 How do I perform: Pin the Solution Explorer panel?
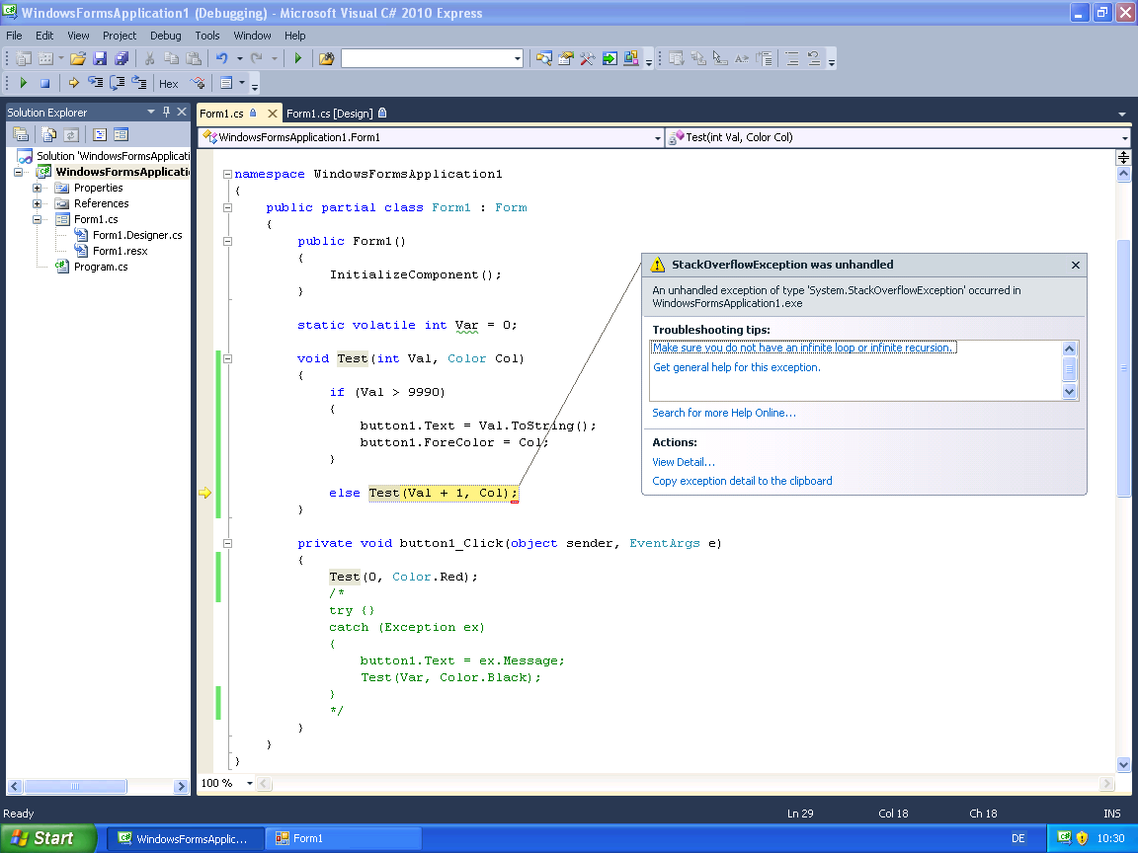coord(166,112)
